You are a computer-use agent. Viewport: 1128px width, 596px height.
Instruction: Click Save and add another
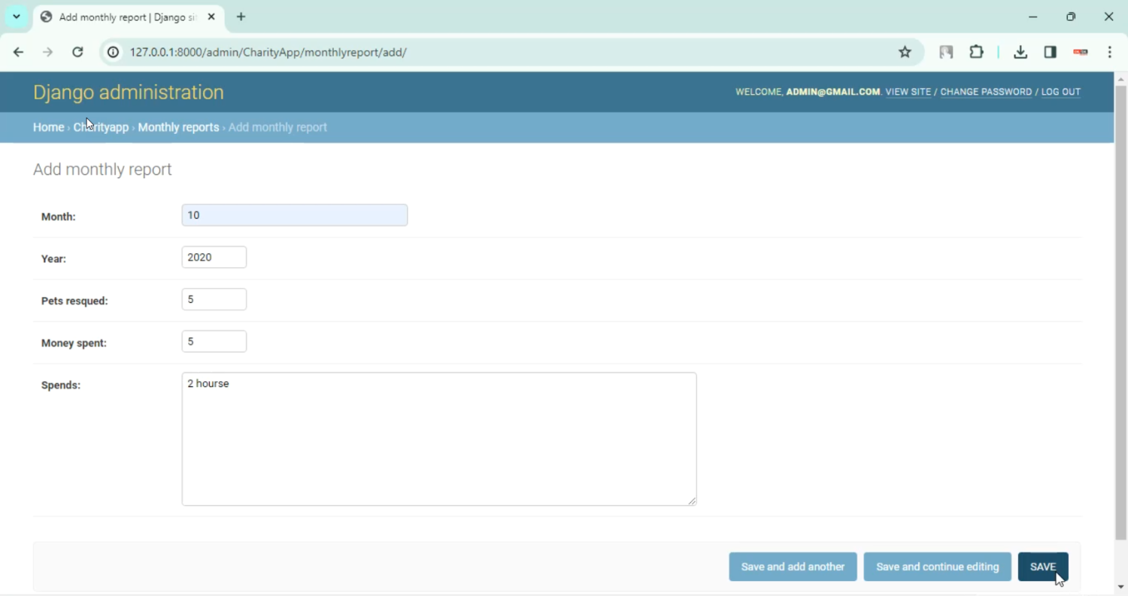pos(793,567)
